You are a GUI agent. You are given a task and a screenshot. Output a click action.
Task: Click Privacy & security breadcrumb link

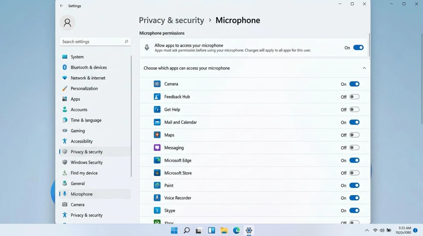coord(171,20)
